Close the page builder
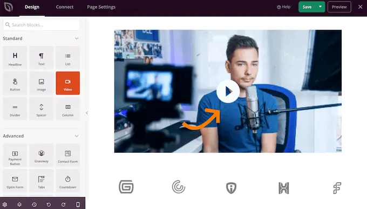The width and height of the screenshot is (367, 209). (360, 7)
